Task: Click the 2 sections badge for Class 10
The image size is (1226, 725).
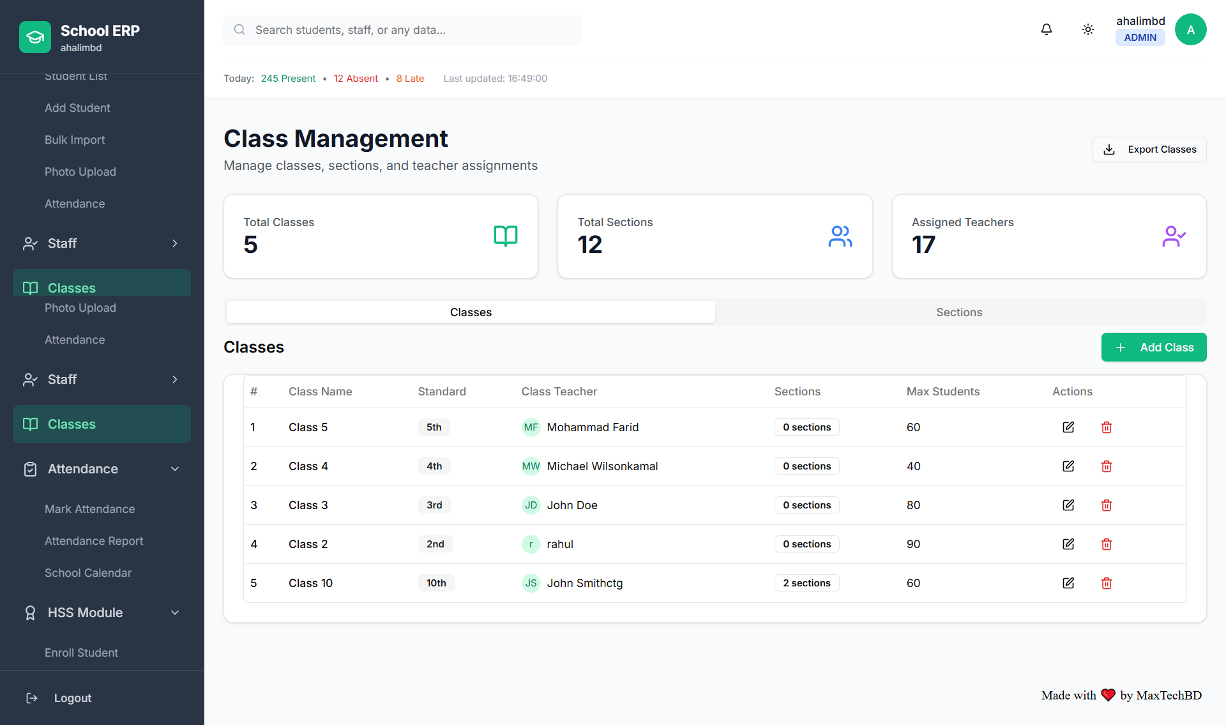Action: tap(806, 583)
